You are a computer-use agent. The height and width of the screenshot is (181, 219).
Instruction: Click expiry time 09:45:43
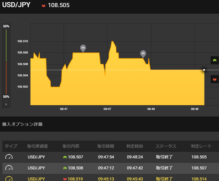[135, 179]
